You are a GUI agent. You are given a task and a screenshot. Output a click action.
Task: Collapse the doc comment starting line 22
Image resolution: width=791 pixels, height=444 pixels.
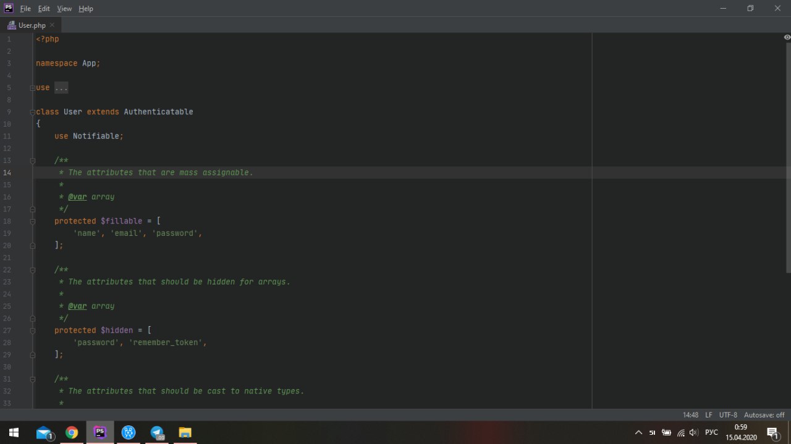(32, 270)
